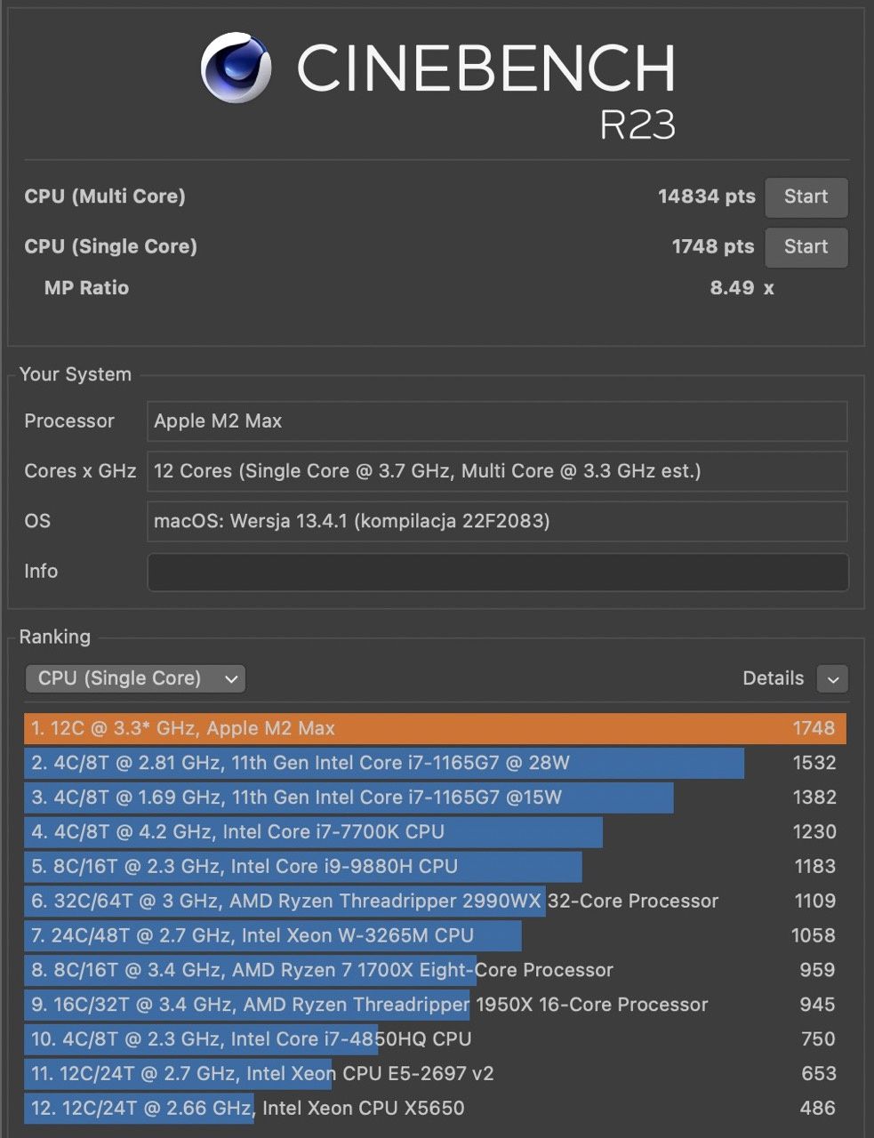Click the CPU (Multi Core) label
Viewport: 874px width, 1138px height.
pyautogui.click(x=105, y=196)
